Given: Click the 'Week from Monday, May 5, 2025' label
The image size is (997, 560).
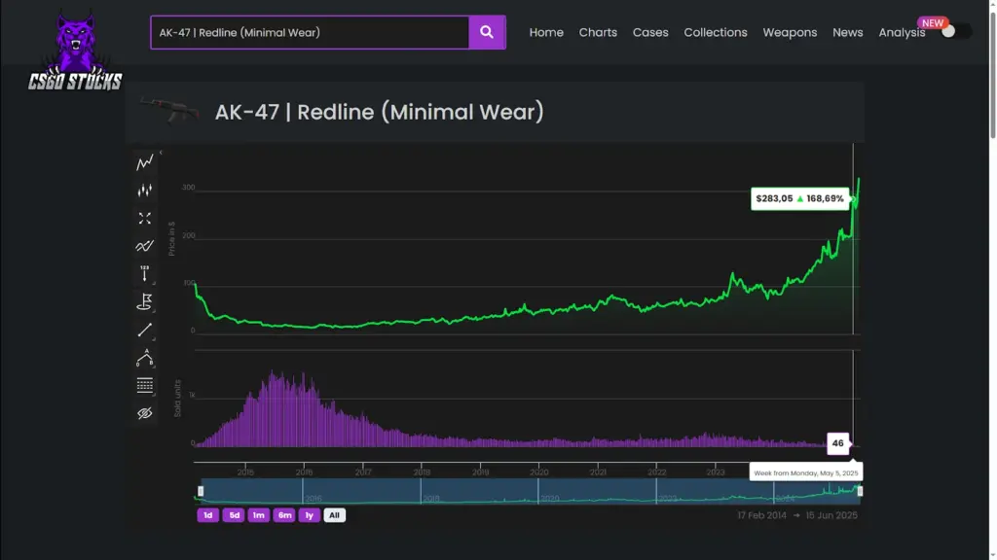Looking at the screenshot, I should 805,473.
